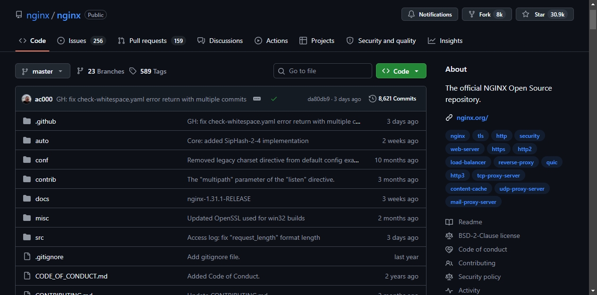Click the nginx owner link in the title

(38, 15)
